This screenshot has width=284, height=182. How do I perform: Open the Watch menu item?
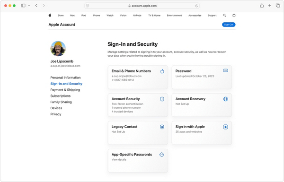pyautogui.click(x=110, y=16)
